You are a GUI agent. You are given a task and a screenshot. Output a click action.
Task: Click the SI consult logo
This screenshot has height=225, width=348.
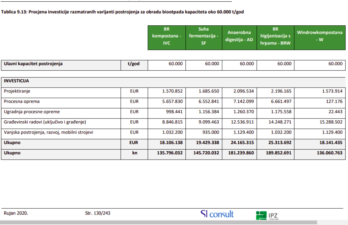tap(217, 214)
